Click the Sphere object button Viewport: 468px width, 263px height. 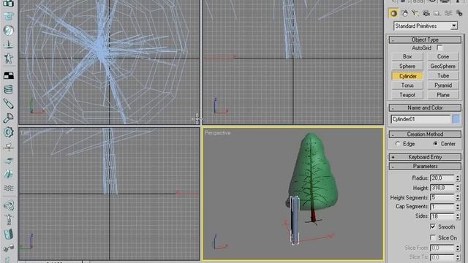point(407,66)
